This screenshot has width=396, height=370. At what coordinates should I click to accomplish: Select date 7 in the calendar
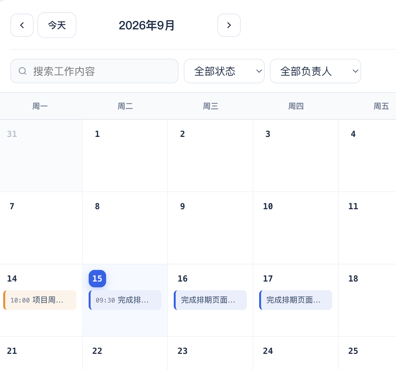pyautogui.click(x=12, y=206)
